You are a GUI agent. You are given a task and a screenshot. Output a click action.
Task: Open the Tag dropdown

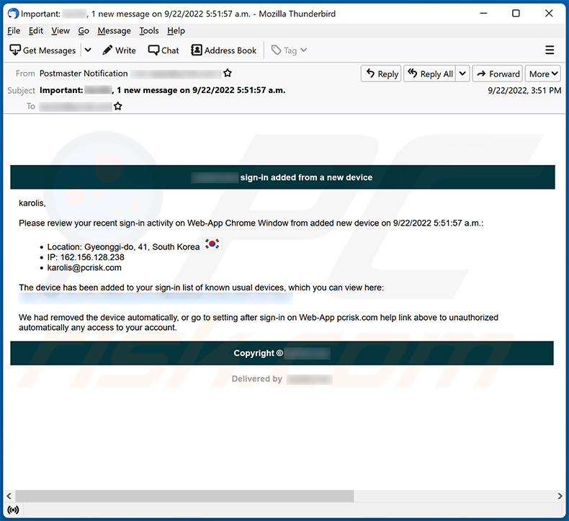[290, 50]
